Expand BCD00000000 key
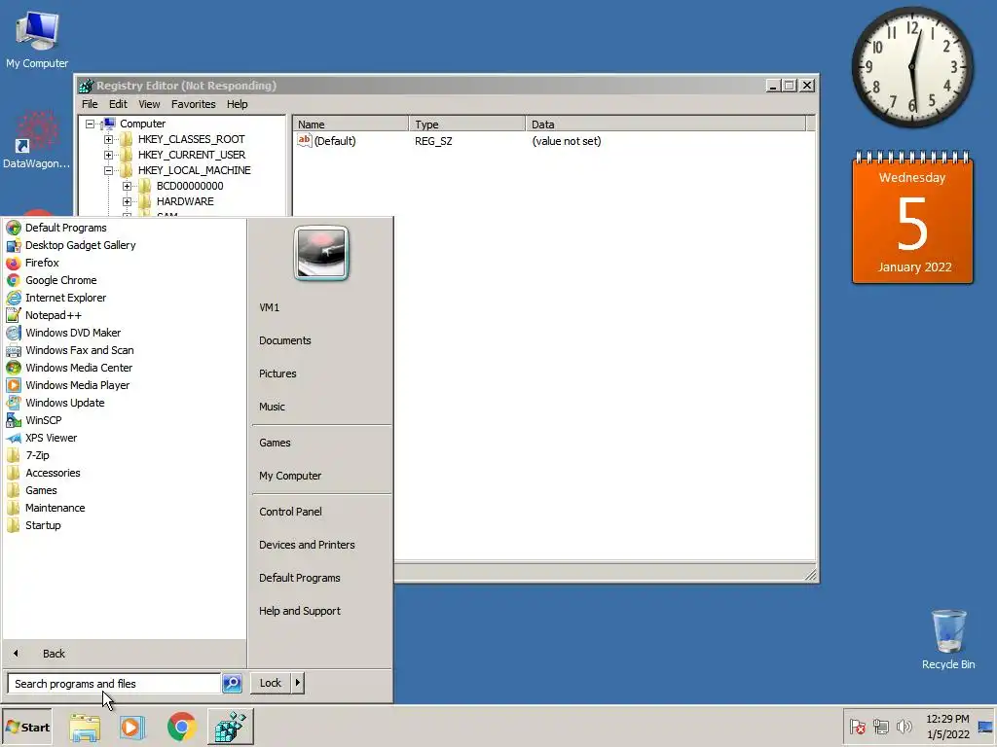997x747 pixels. coord(128,186)
